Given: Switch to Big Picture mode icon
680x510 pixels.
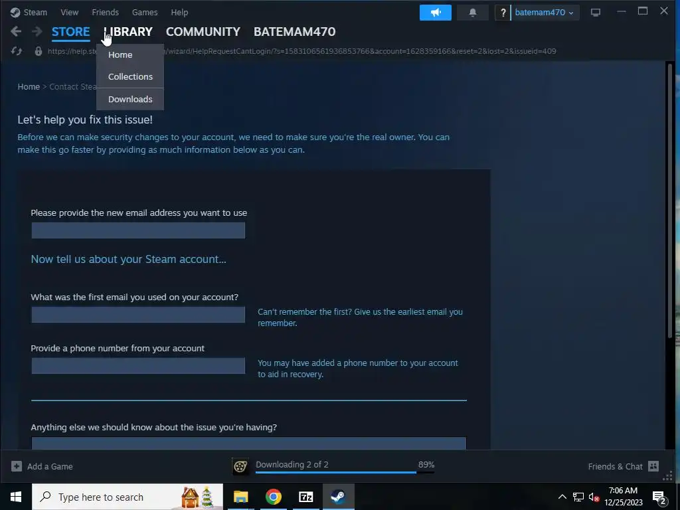Looking at the screenshot, I should coord(596,13).
